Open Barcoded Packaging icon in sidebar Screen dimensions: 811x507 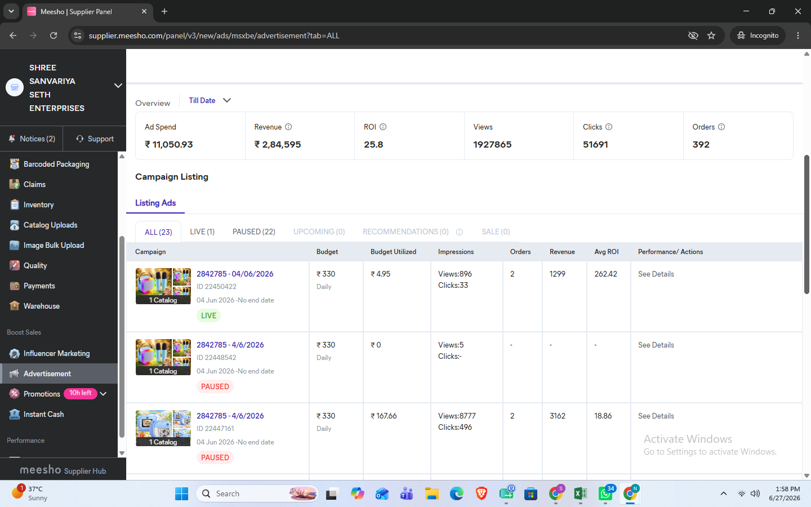coord(15,164)
